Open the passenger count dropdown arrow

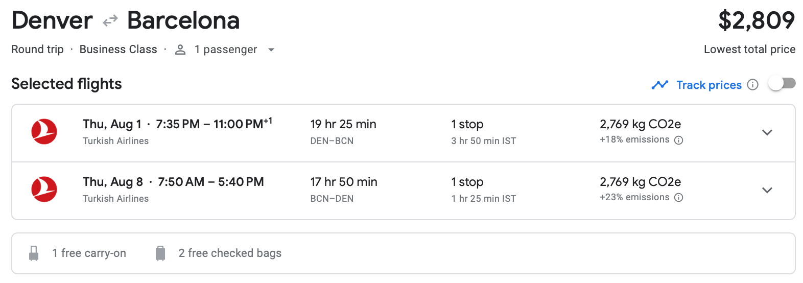(271, 50)
